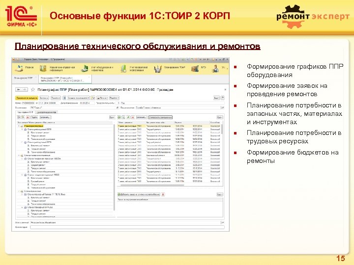Collapse Станок расточный D510 node
The height and width of the screenshot is (265, 354).
[22, 130]
